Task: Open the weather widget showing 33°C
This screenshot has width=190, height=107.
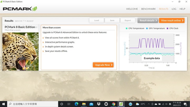Action: (x=140, y=104)
